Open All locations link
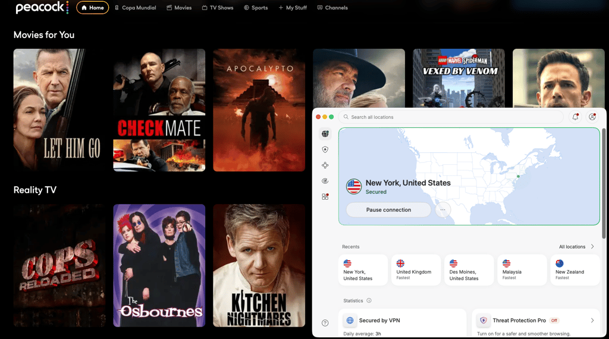The image size is (609, 339). 572,247
